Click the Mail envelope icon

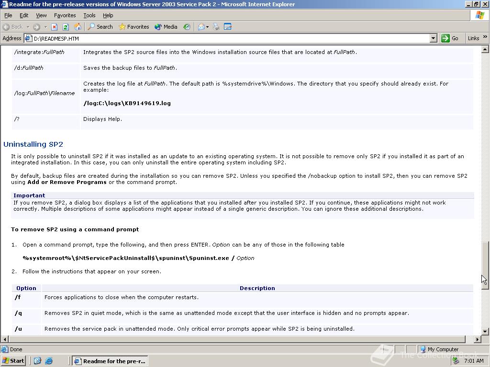(201, 27)
